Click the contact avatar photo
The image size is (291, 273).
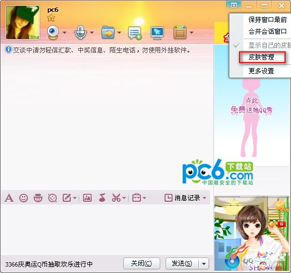[x=23, y=22]
